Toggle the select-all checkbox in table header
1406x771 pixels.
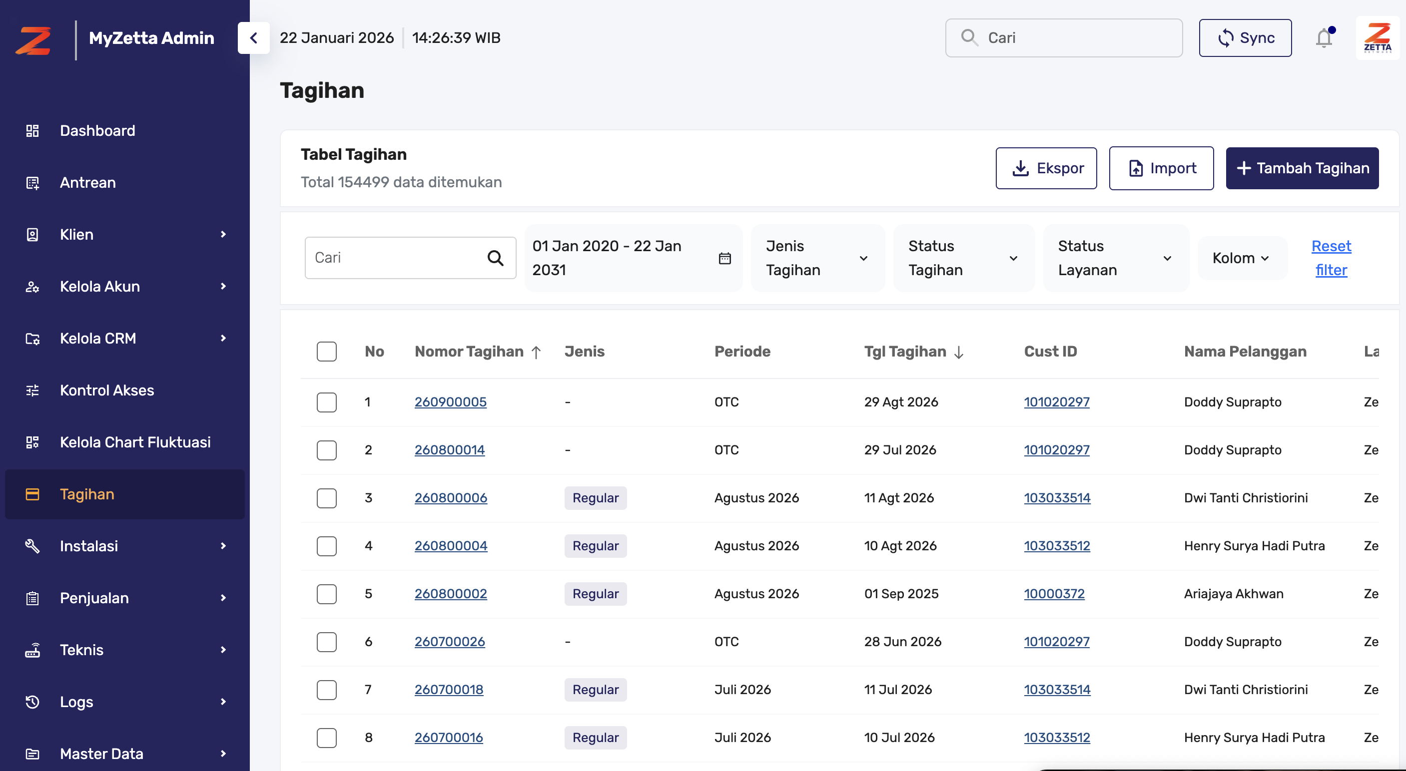(326, 352)
